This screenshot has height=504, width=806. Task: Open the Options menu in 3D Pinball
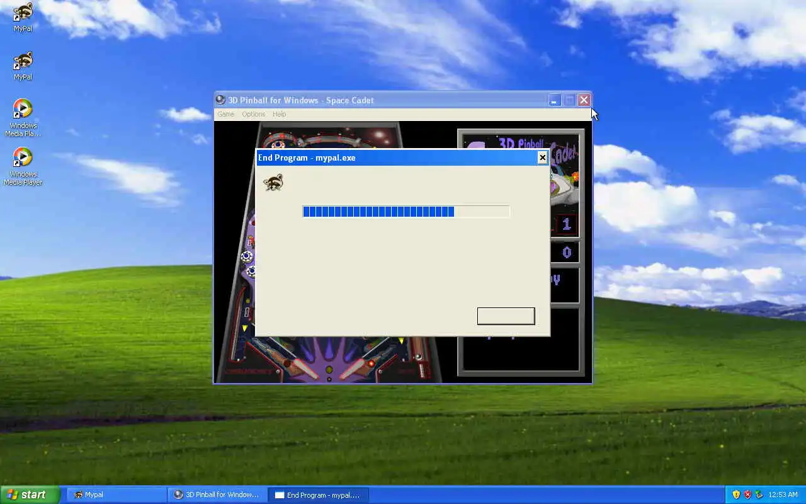(x=254, y=114)
